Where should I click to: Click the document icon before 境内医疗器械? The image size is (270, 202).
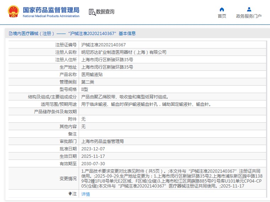pyautogui.click(x=11, y=33)
